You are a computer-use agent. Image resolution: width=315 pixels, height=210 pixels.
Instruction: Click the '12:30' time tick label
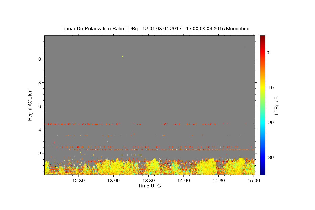[x=78, y=181]
